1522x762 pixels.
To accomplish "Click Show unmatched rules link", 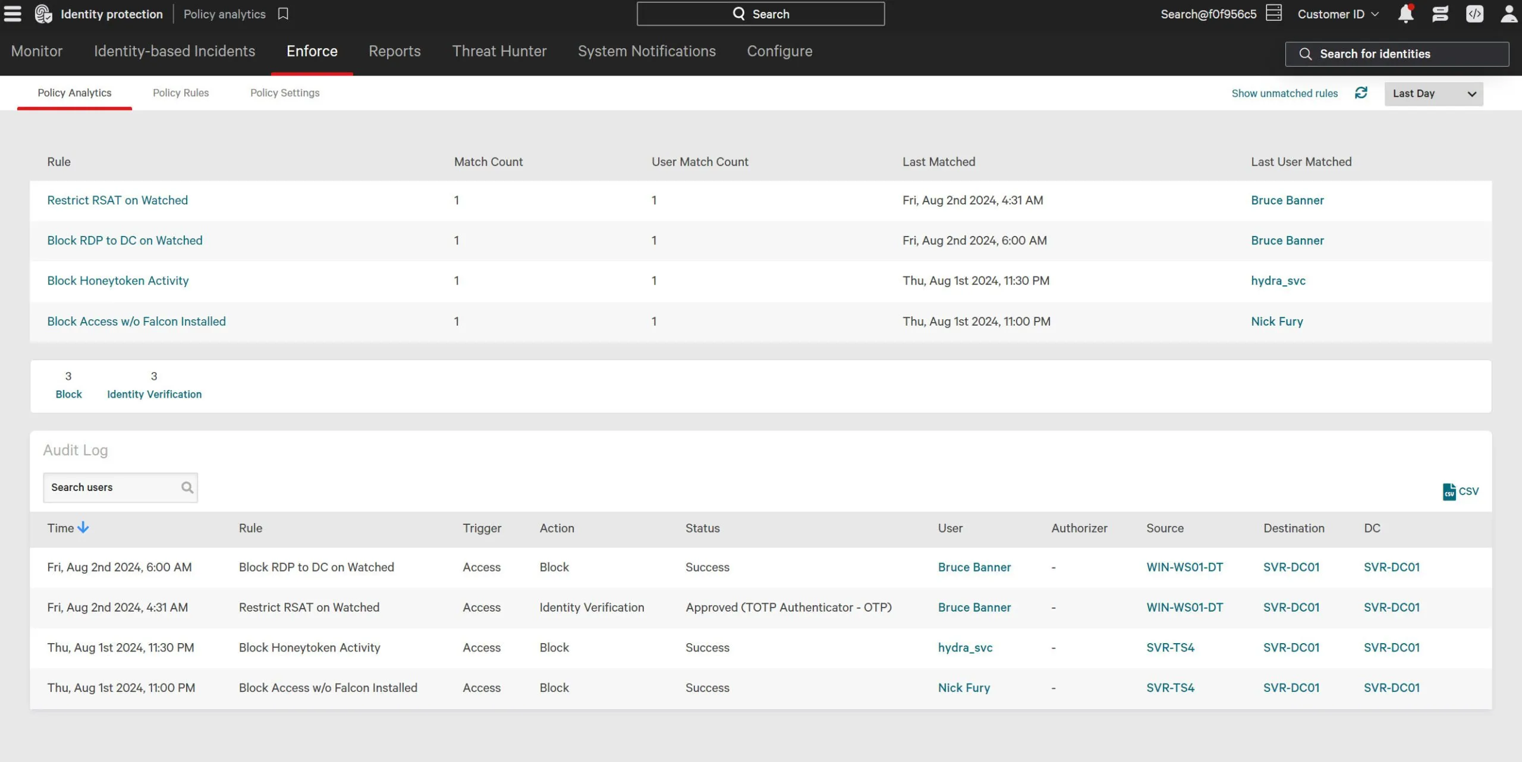I will click(x=1284, y=93).
